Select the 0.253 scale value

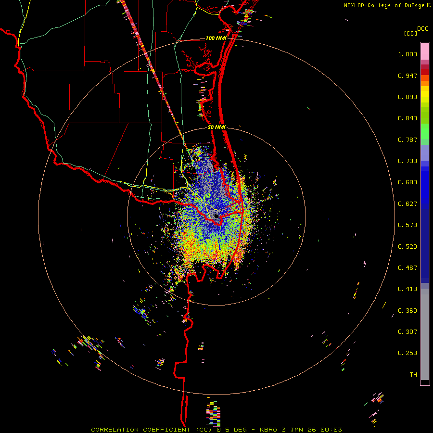pyautogui.click(x=408, y=353)
